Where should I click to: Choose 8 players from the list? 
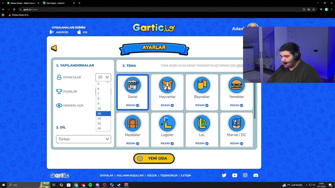point(103,99)
